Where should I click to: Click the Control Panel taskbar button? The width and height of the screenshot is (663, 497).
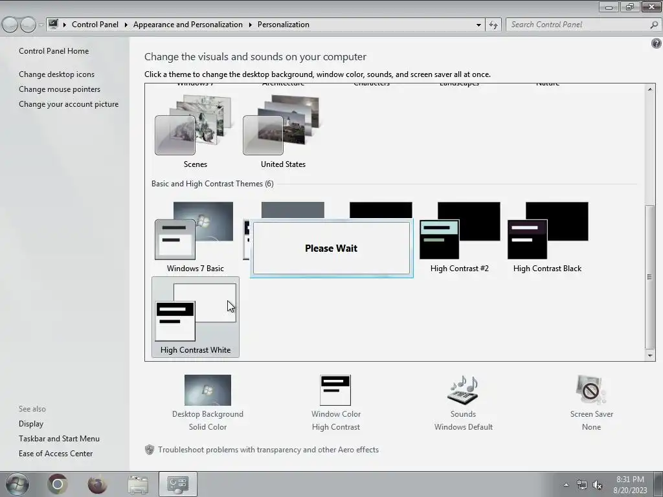coord(178,484)
